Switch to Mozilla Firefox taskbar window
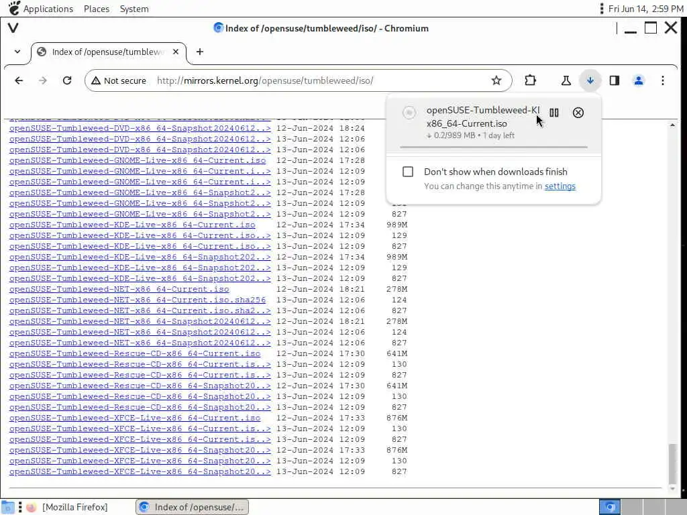The height and width of the screenshot is (515, 687). tap(68, 507)
